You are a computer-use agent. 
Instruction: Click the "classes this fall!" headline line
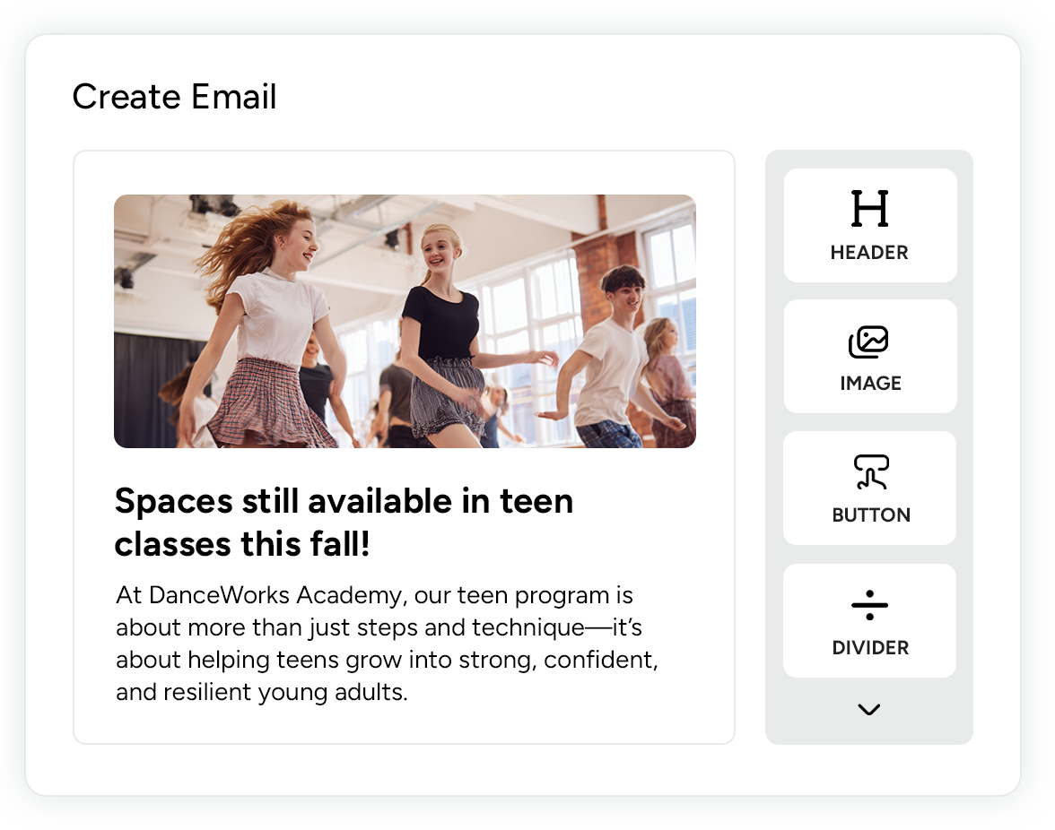242,544
